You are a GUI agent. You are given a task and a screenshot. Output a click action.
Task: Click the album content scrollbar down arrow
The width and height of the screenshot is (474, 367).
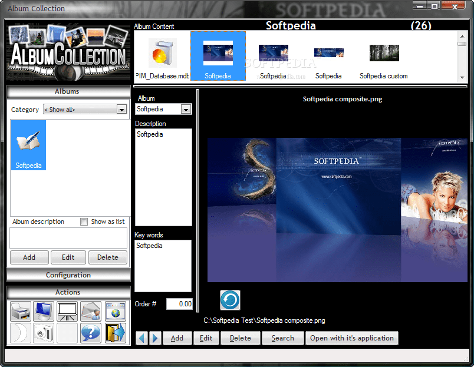point(462,78)
